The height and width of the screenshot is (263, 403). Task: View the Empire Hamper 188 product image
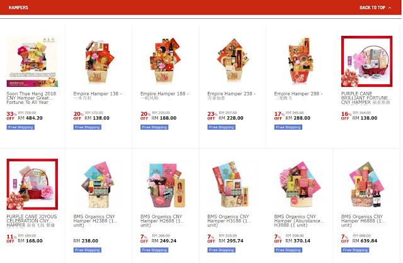tap(166, 61)
